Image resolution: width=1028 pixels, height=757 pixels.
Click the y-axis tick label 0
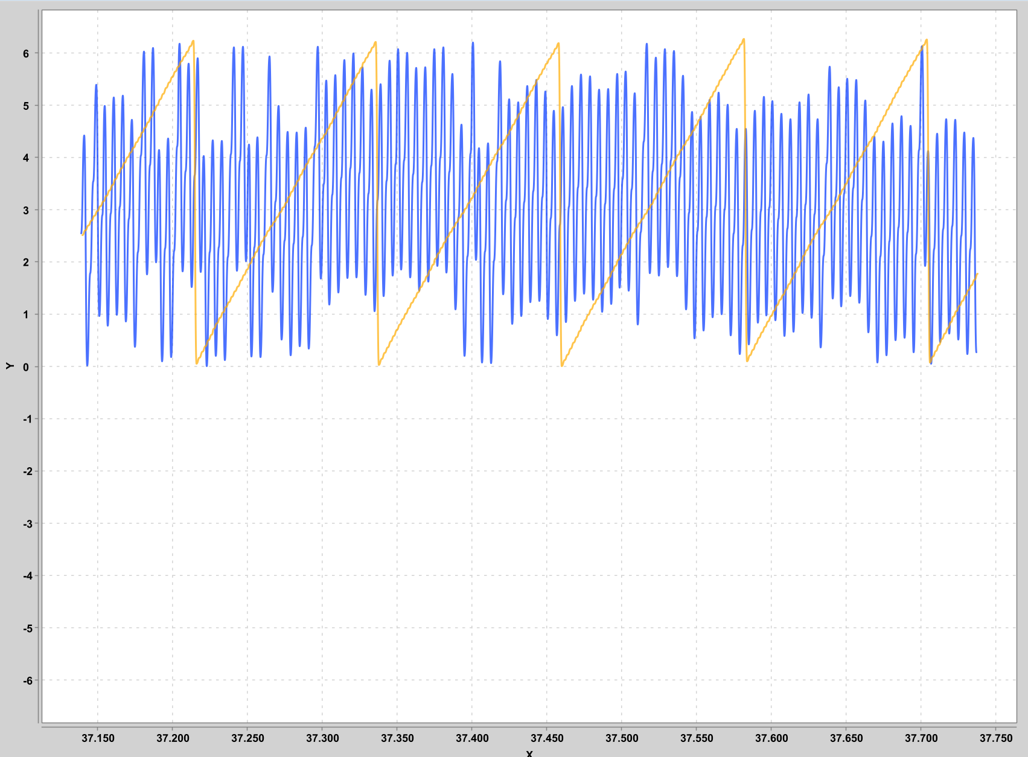[26, 367]
